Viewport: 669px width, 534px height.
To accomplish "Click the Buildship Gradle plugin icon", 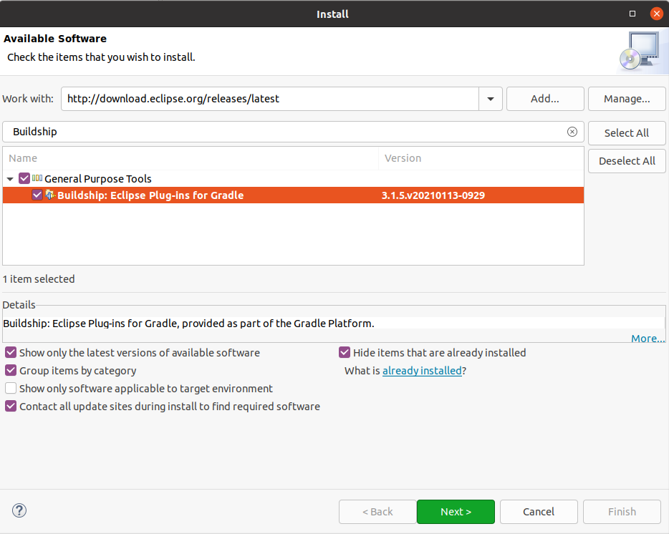I will click(50, 195).
